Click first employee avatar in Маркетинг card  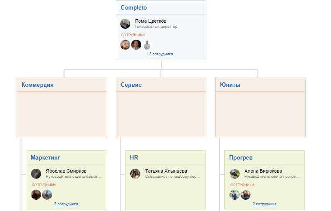(36, 194)
